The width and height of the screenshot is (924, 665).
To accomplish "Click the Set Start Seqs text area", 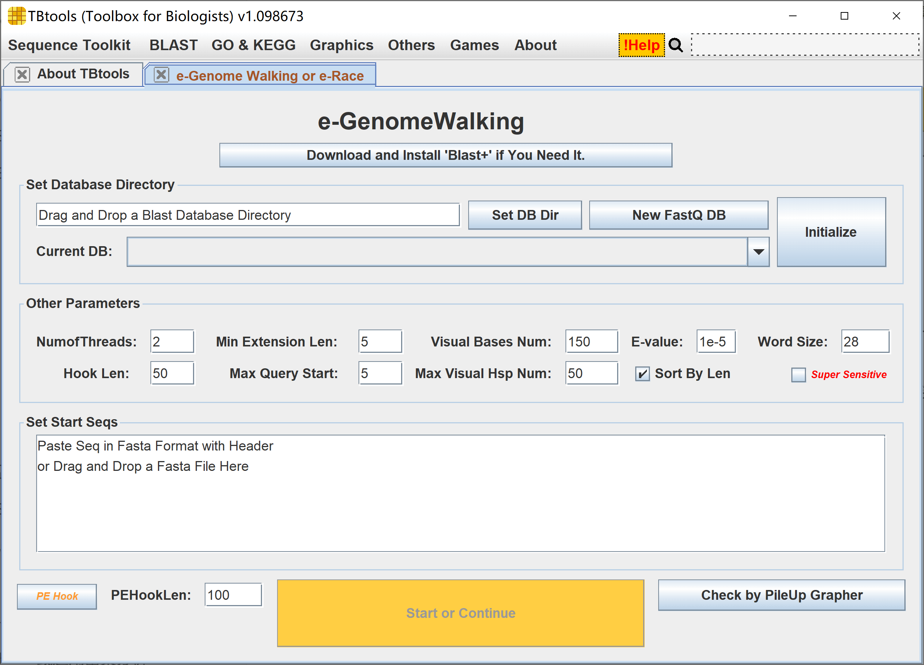I will (x=460, y=493).
